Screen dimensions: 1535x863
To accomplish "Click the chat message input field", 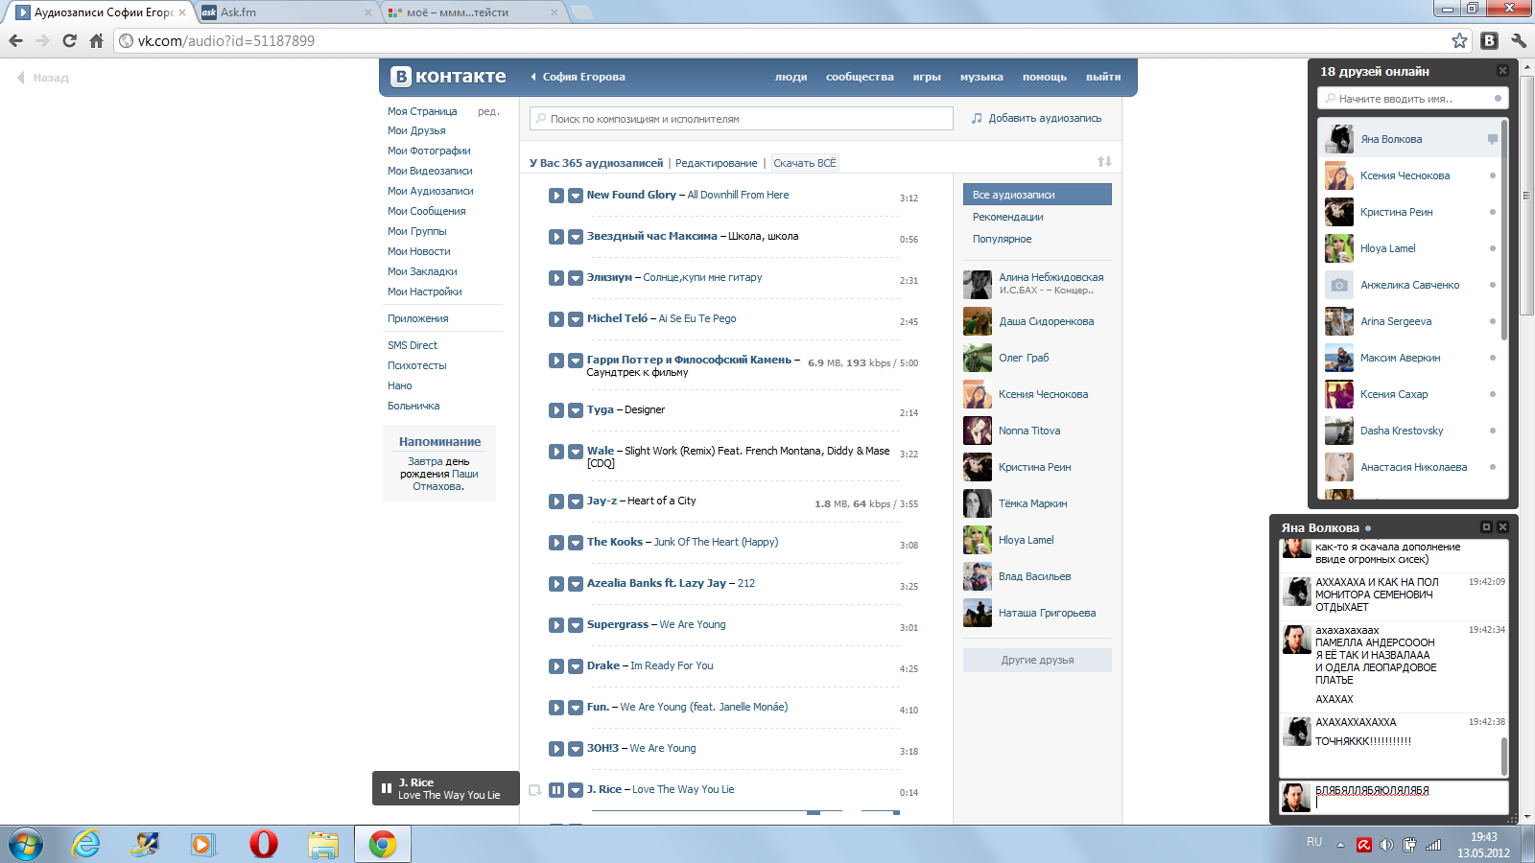I will 1408,797.
